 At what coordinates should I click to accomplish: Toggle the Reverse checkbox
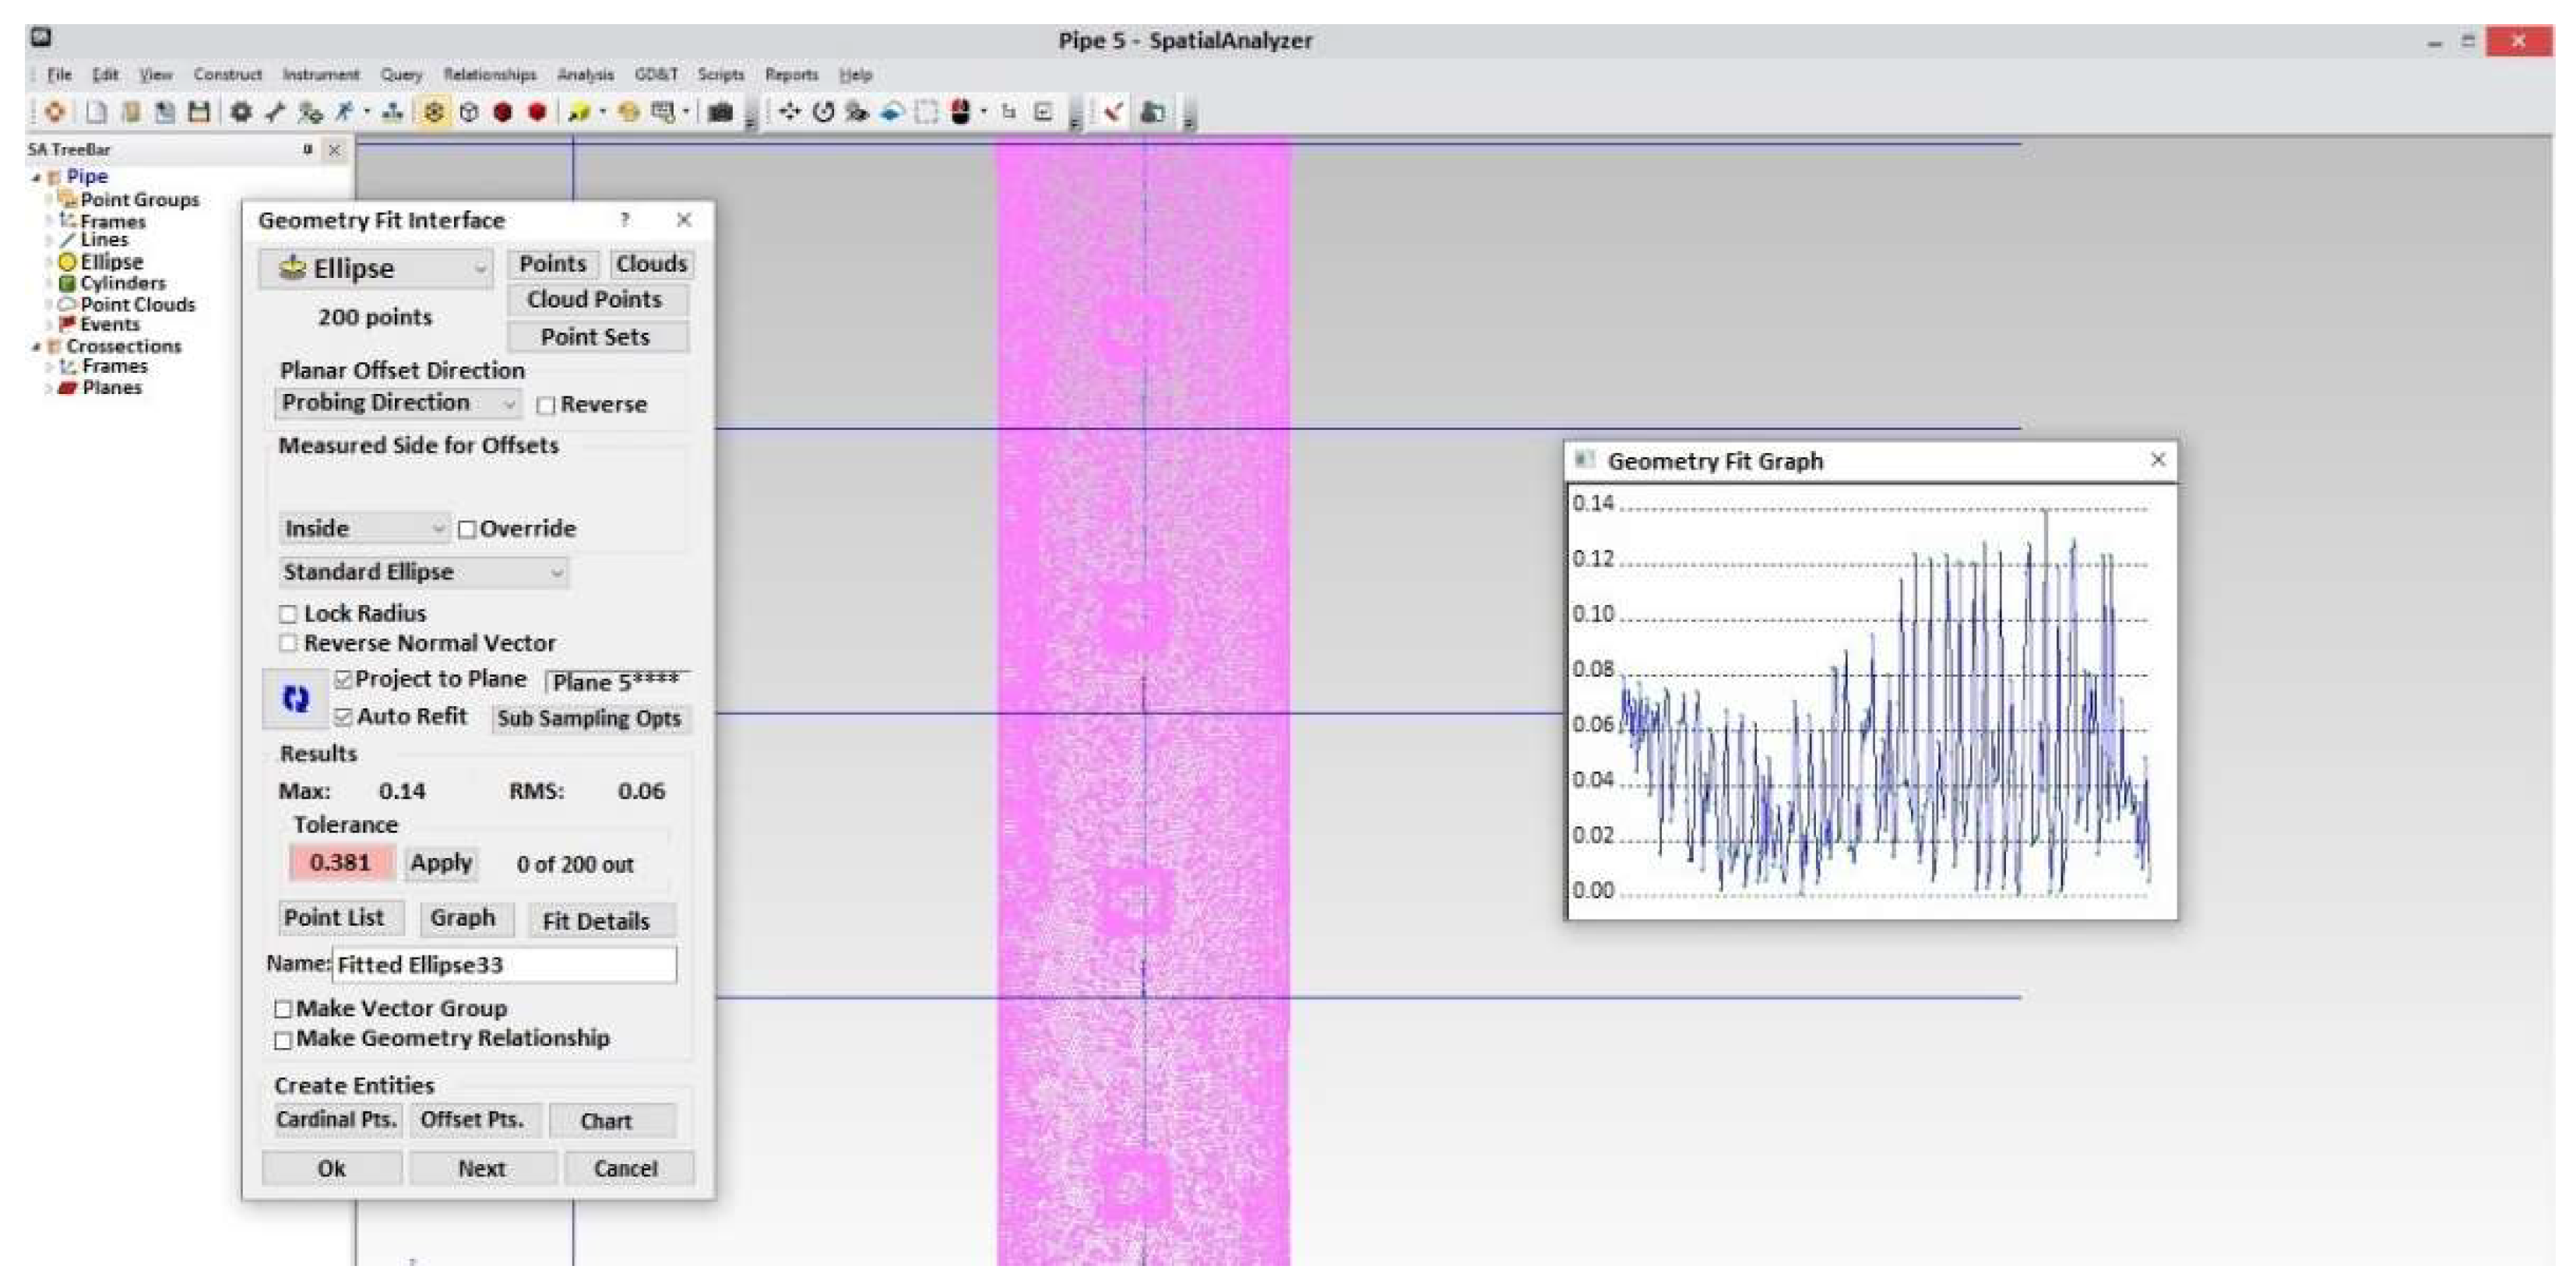tap(546, 405)
